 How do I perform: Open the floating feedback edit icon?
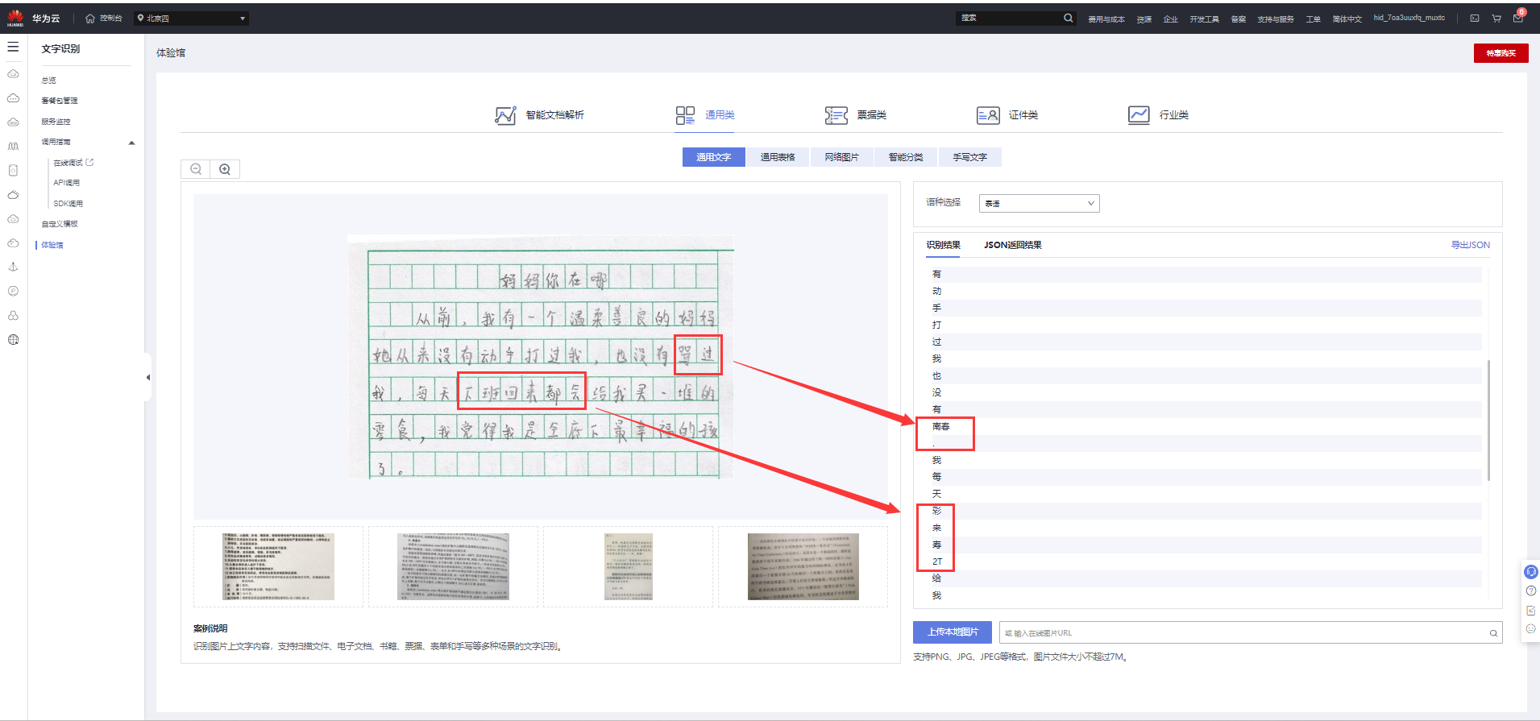click(x=1531, y=611)
